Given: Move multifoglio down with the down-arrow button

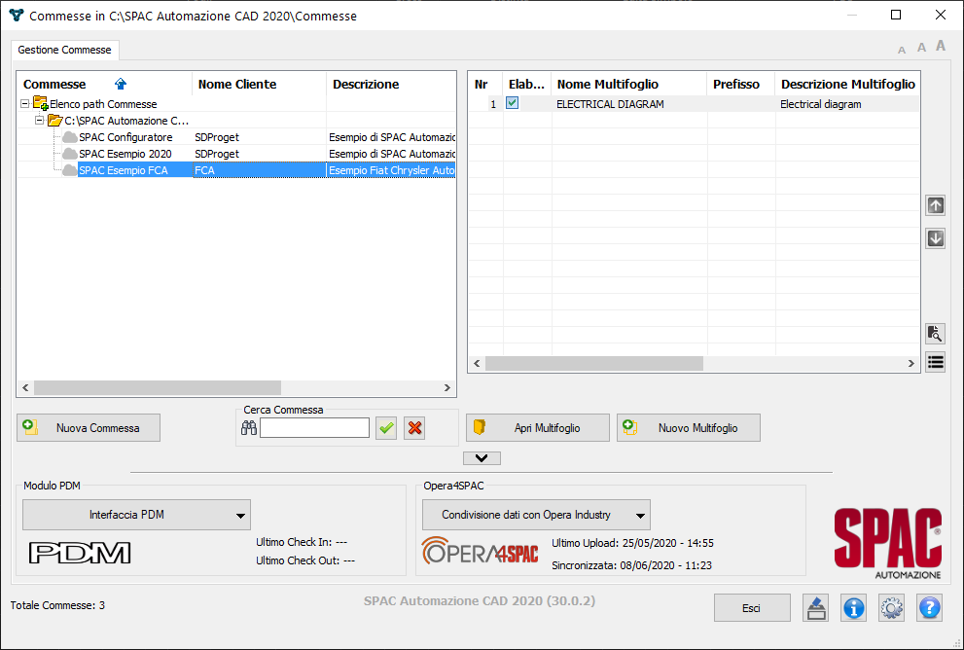Looking at the screenshot, I should click(935, 238).
